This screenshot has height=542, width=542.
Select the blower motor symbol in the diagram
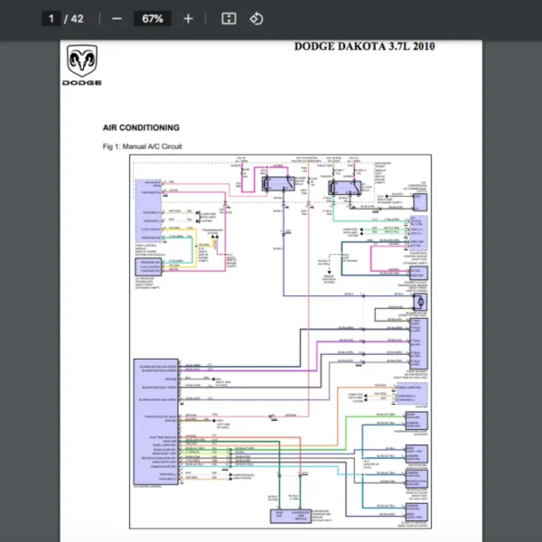pyautogui.click(x=419, y=301)
